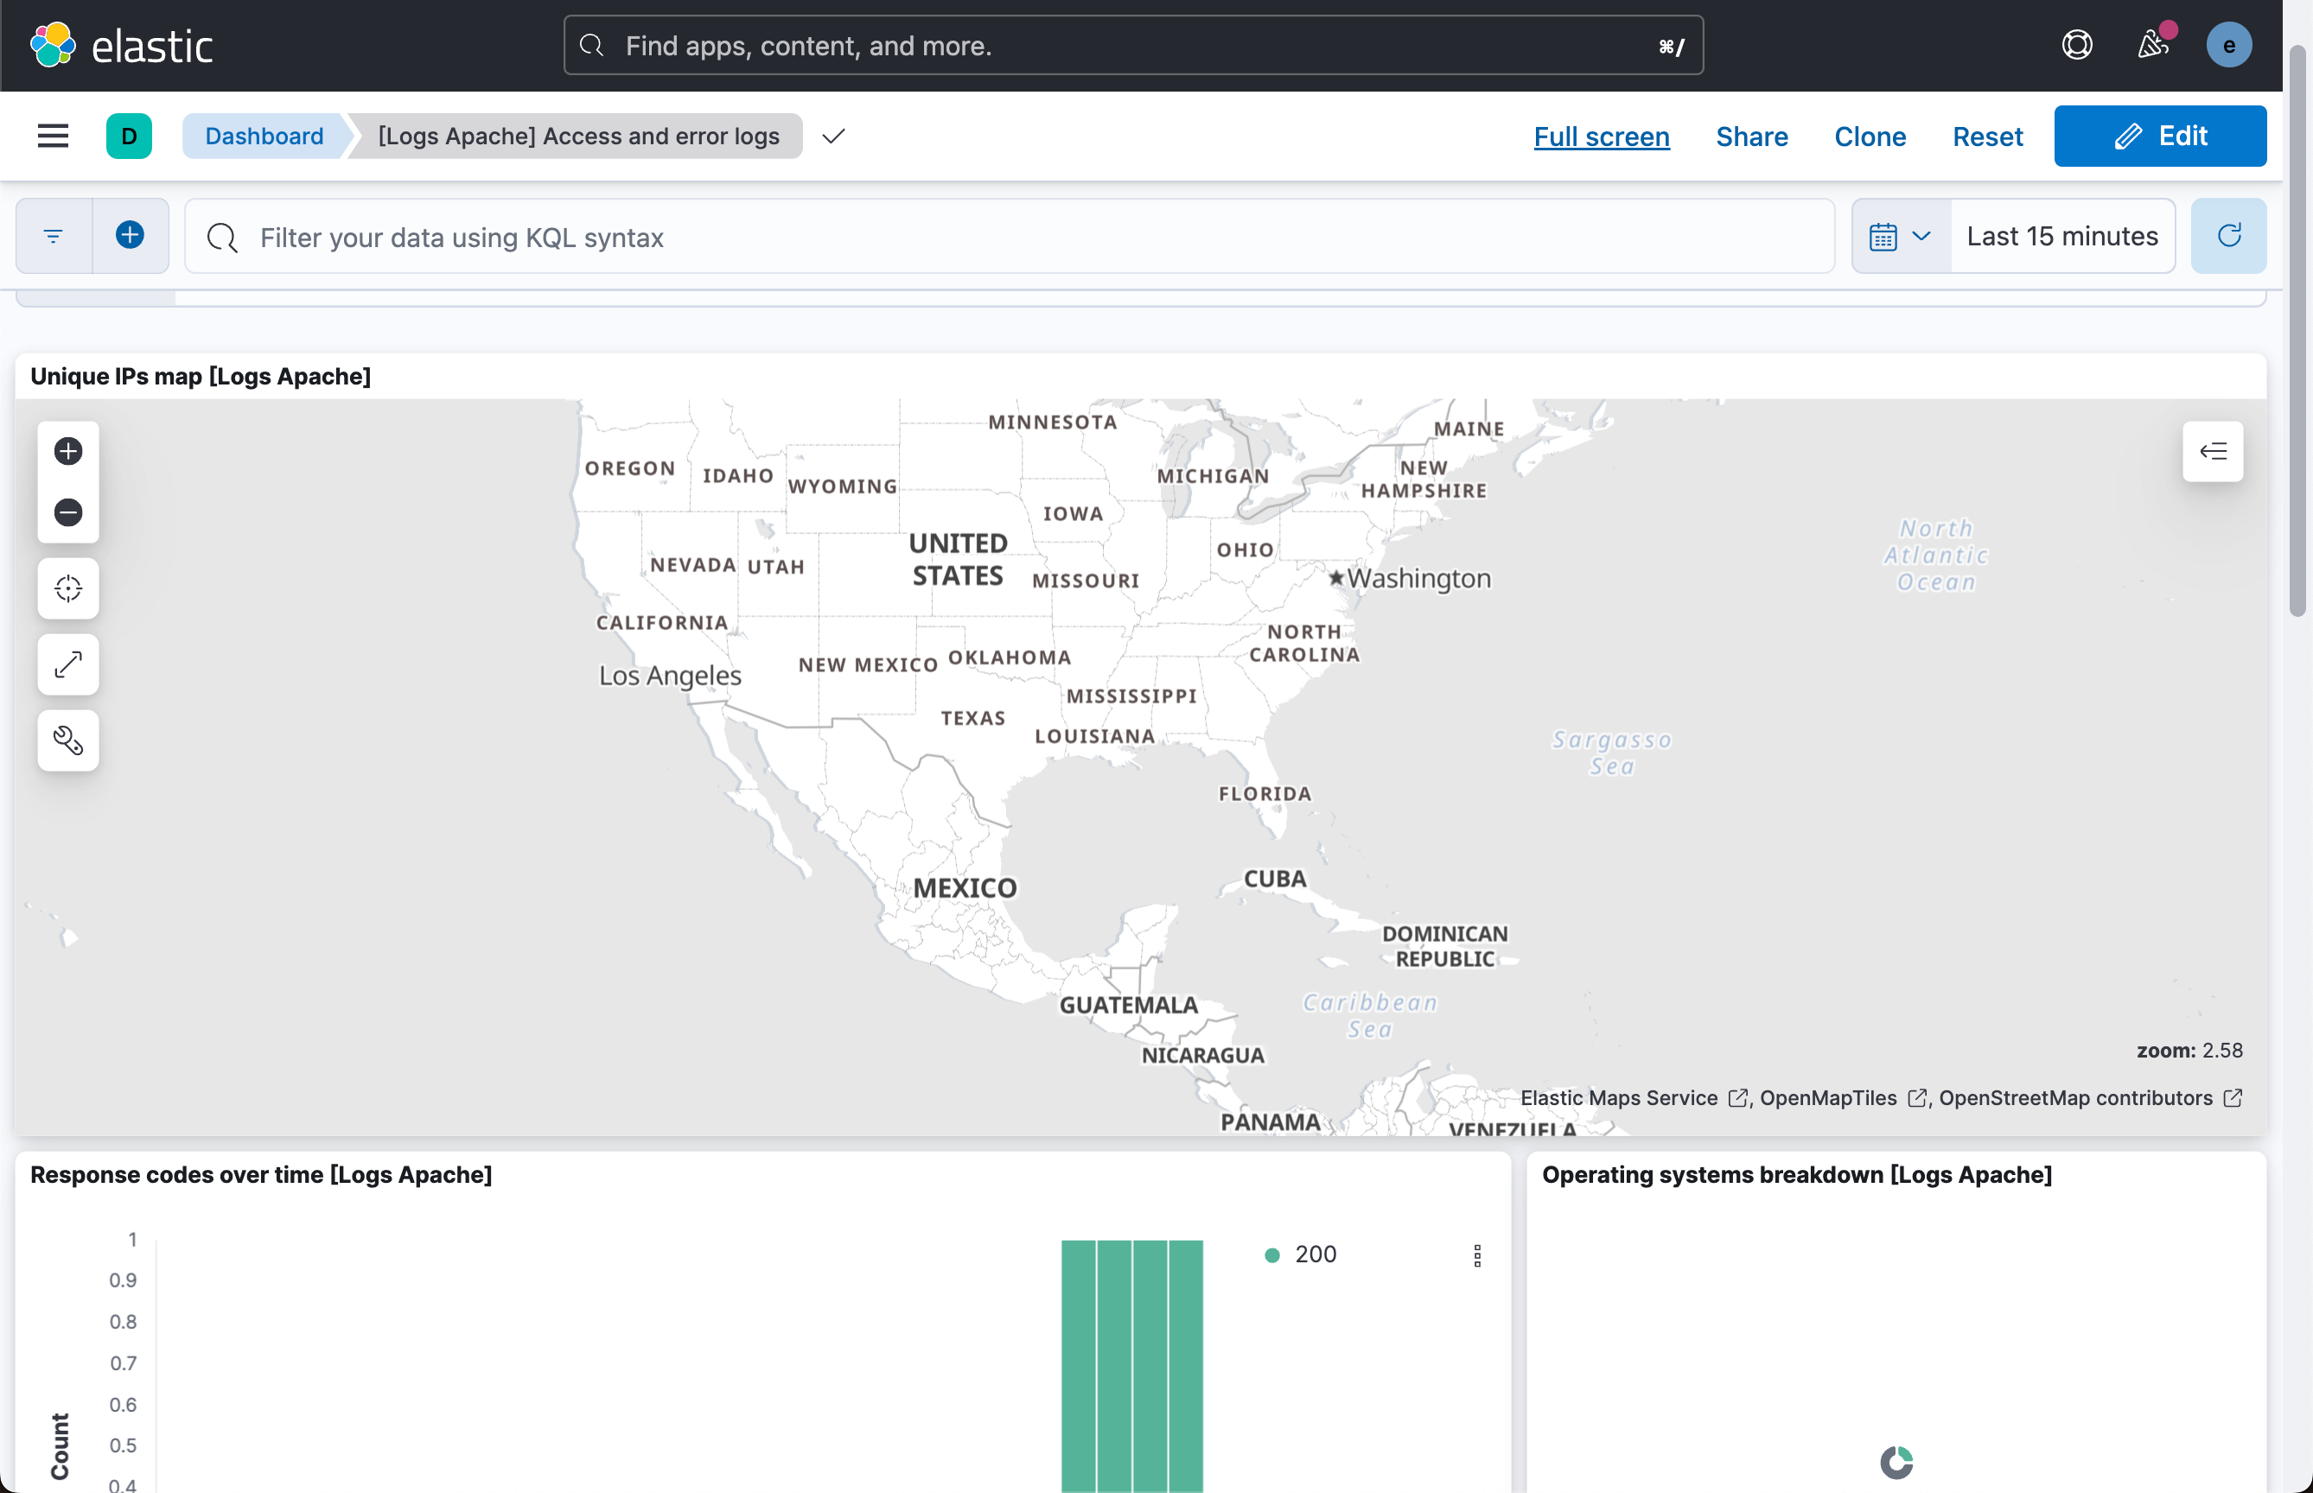Click into the KQL filter query field

(1009, 238)
